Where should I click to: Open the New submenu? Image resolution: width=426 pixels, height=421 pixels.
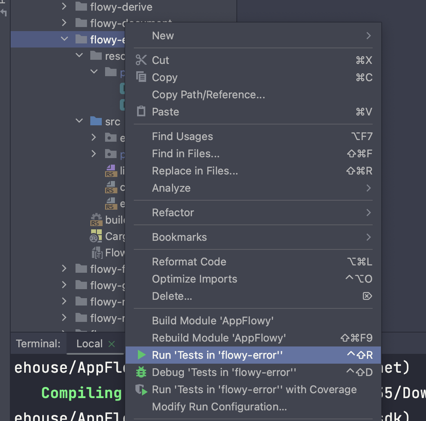tap(163, 36)
